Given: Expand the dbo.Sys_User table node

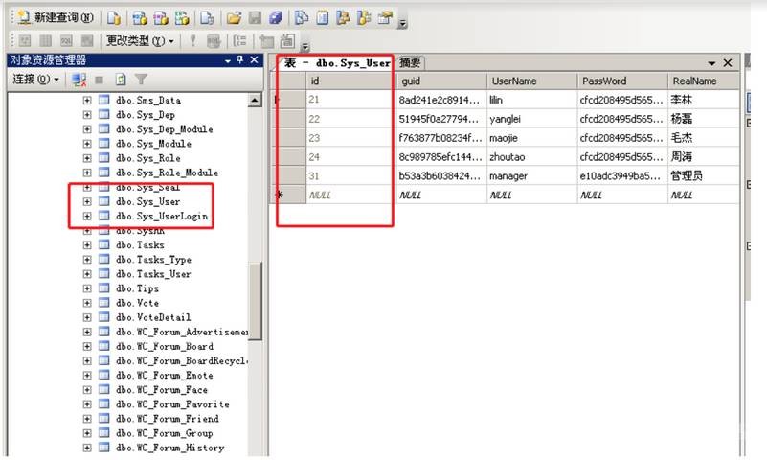Looking at the screenshot, I should point(87,201).
